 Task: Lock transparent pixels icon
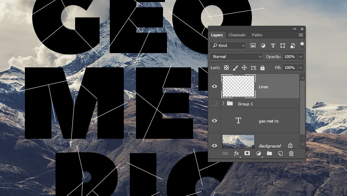[226, 67]
